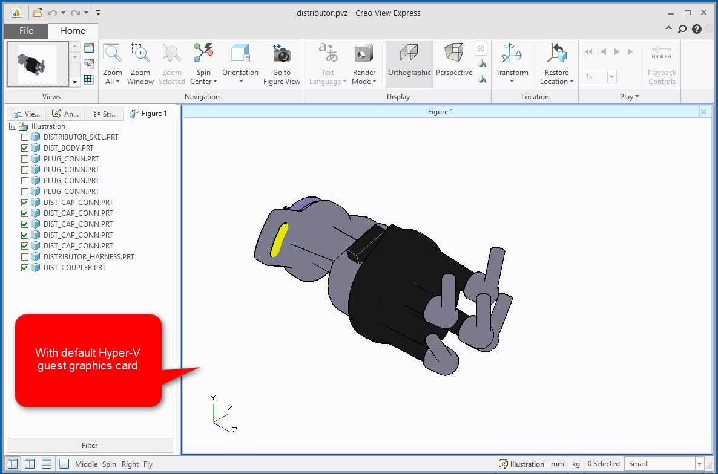Select the Home ribbon tab
The width and height of the screenshot is (718, 474).
point(73,31)
